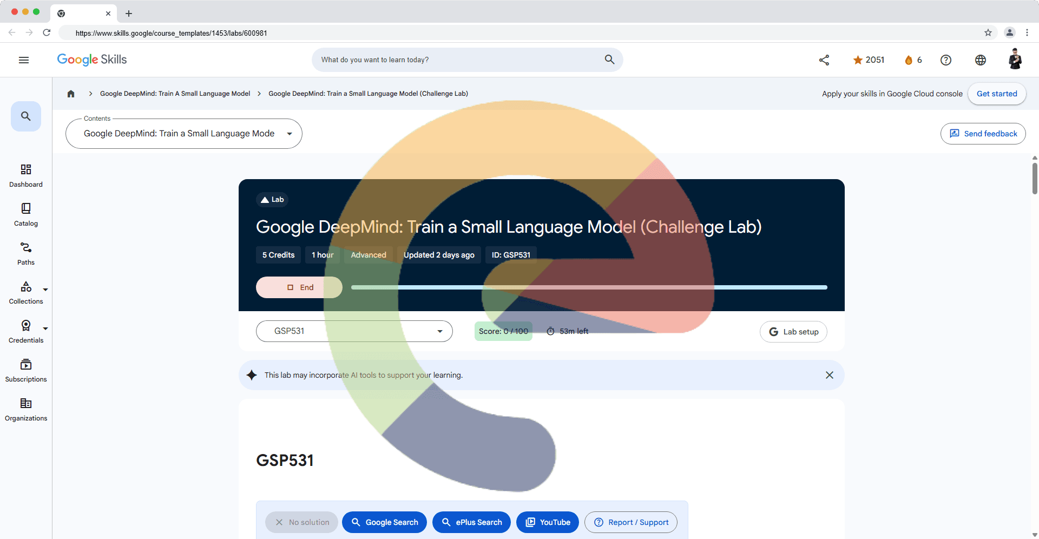The image size is (1039, 539).
Task: Dismiss the AI tools notice
Action: [830, 375]
